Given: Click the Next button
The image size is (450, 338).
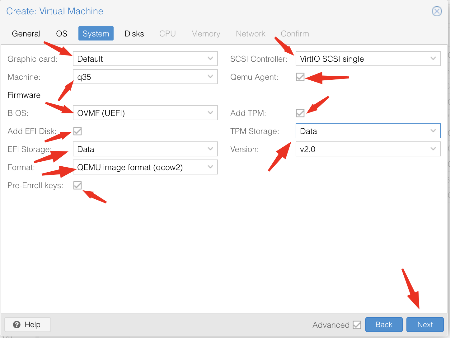Looking at the screenshot, I should (425, 325).
